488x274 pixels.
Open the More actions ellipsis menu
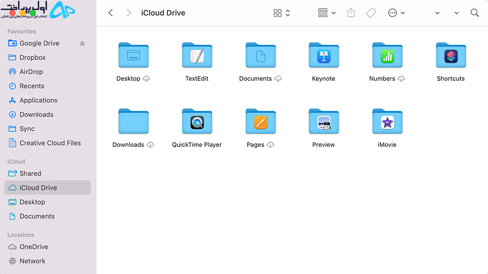click(x=396, y=13)
